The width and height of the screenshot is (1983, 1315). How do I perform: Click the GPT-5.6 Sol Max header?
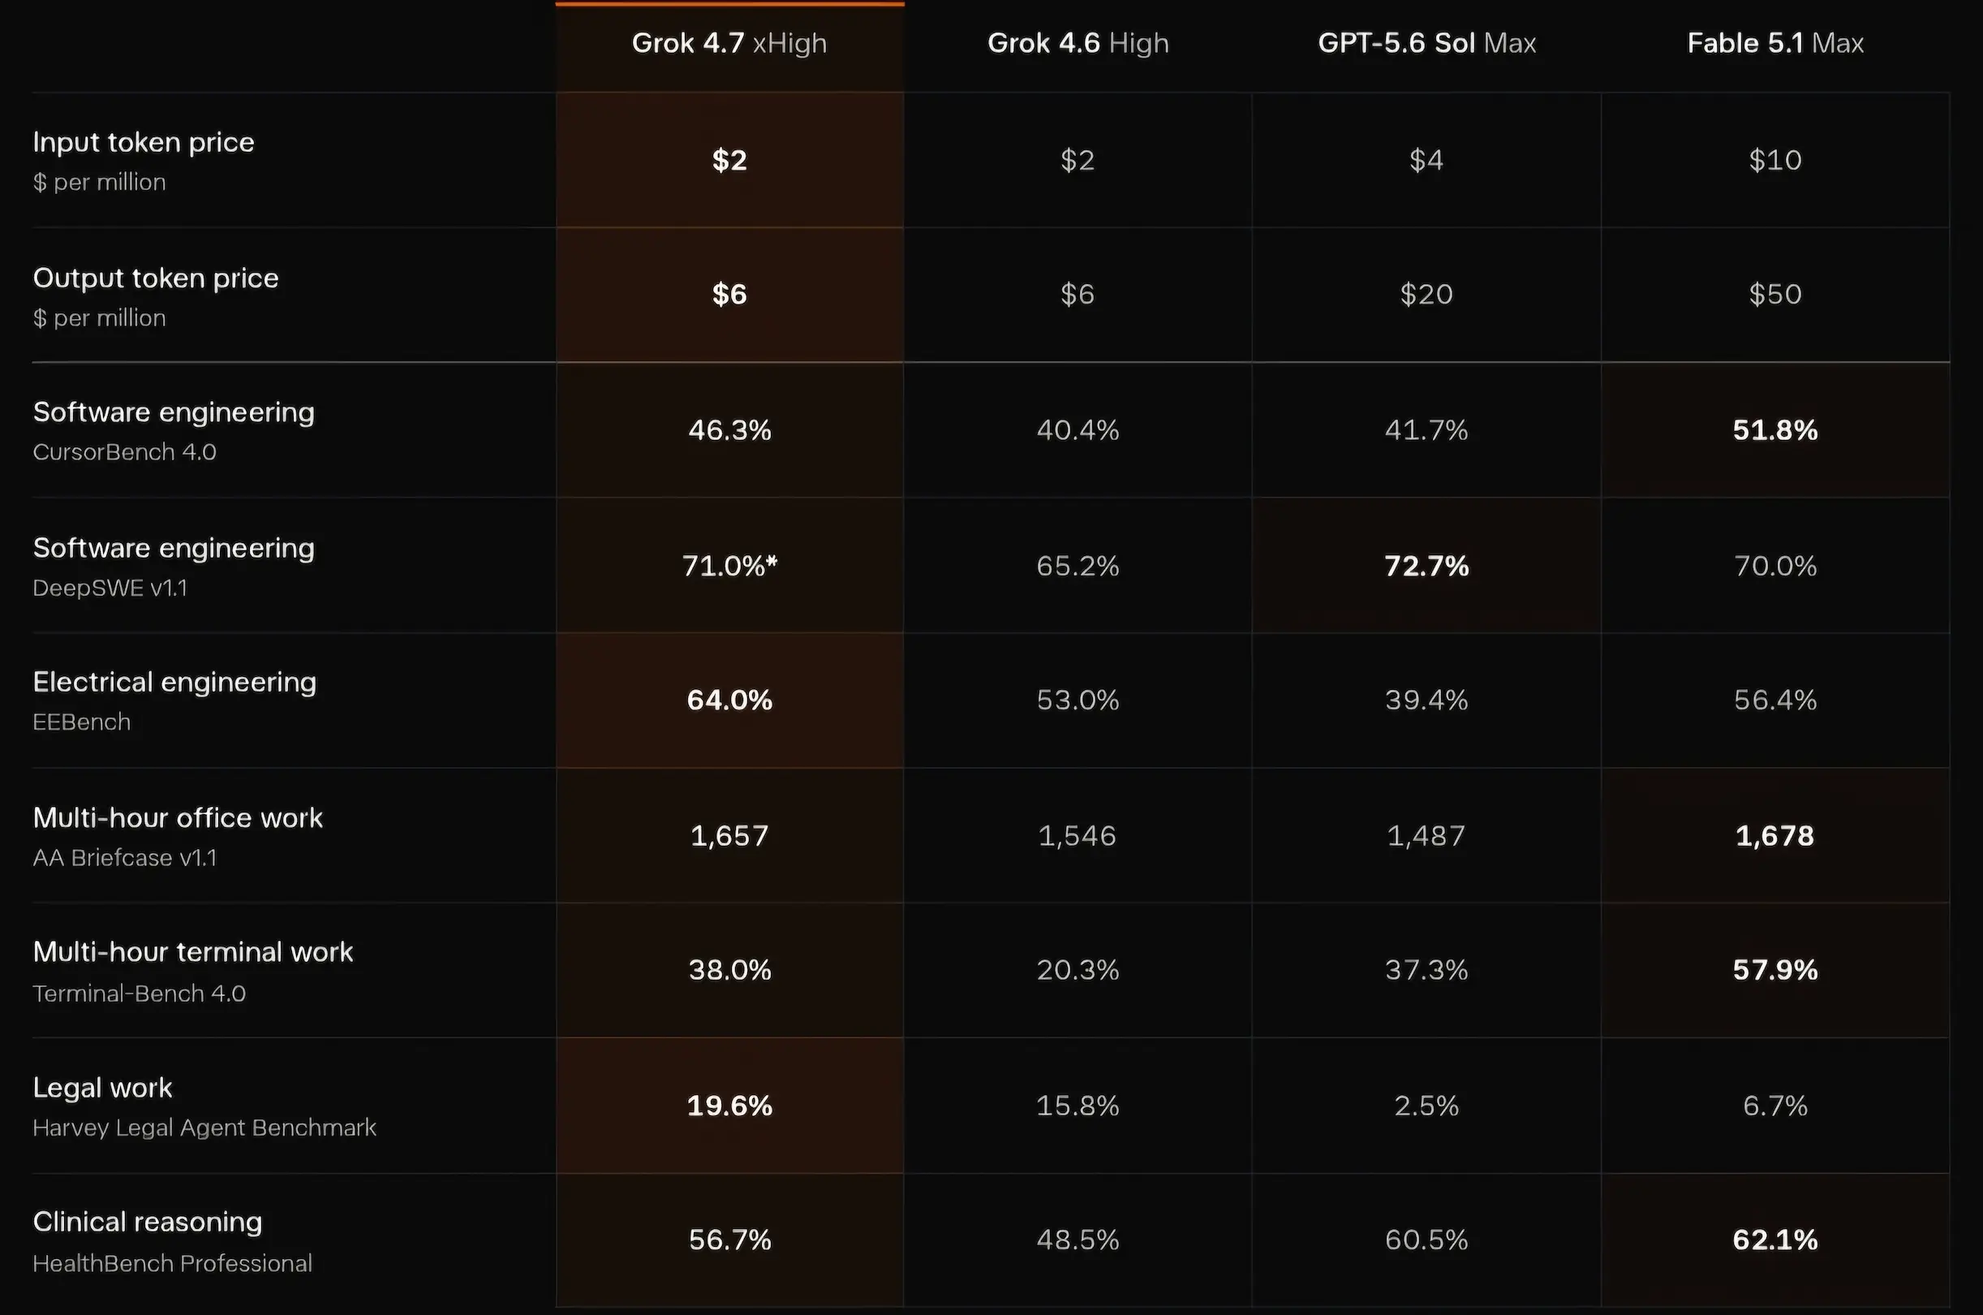tap(1426, 43)
